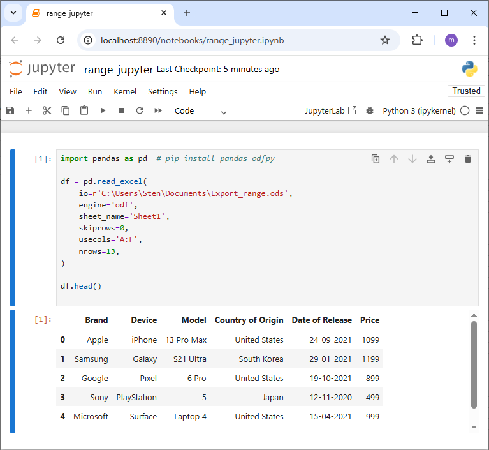Expand the tab search chevron
The image size is (489, 450).
(13, 13)
